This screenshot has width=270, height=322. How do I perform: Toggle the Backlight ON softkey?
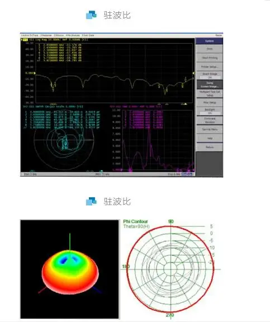[x=210, y=111]
